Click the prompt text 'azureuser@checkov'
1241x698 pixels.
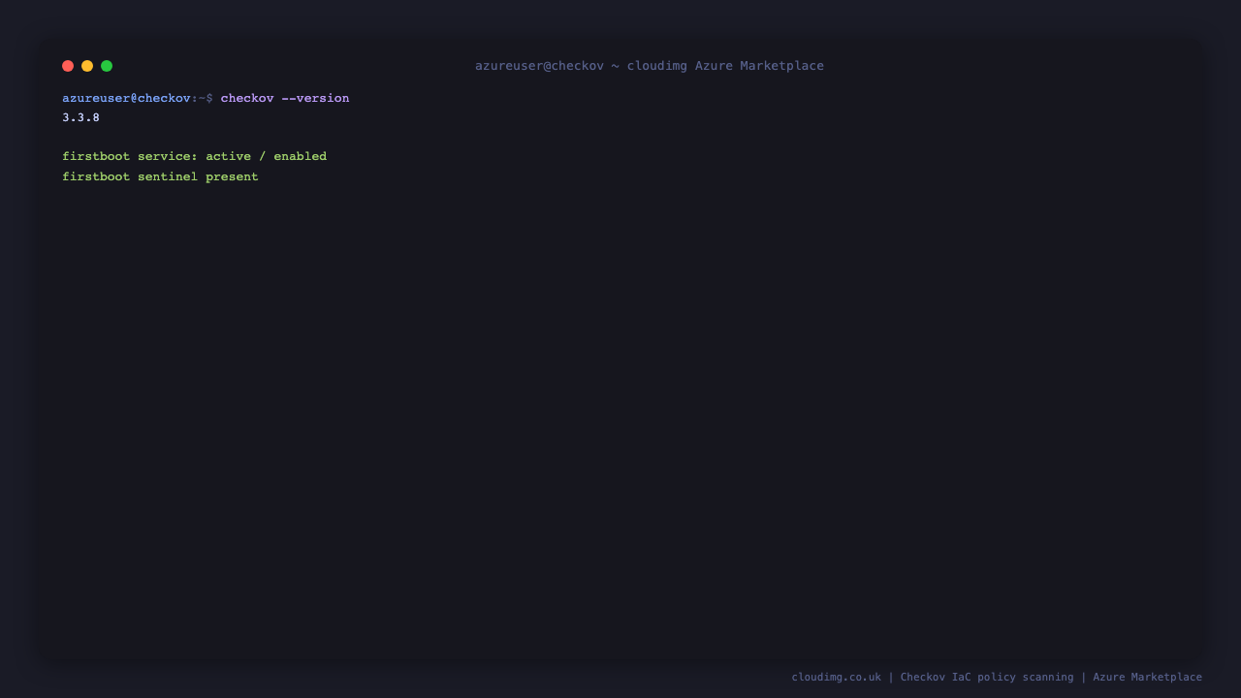[126, 98]
